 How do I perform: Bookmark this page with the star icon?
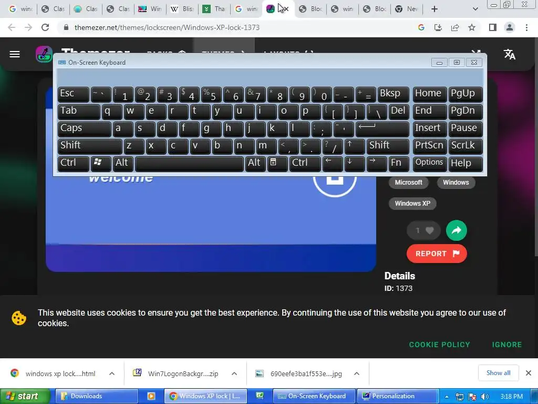pyautogui.click(x=472, y=27)
